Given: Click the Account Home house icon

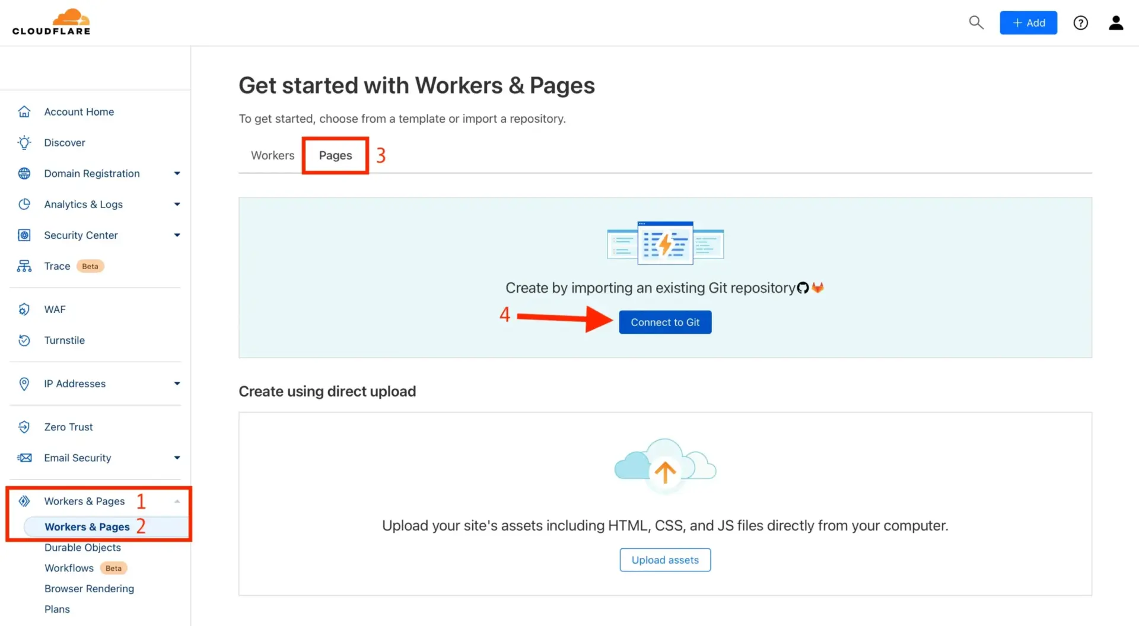Looking at the screenshot, I should pos(24,111).
